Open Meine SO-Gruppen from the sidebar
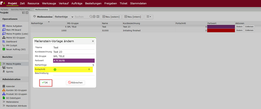 point(14,38)
